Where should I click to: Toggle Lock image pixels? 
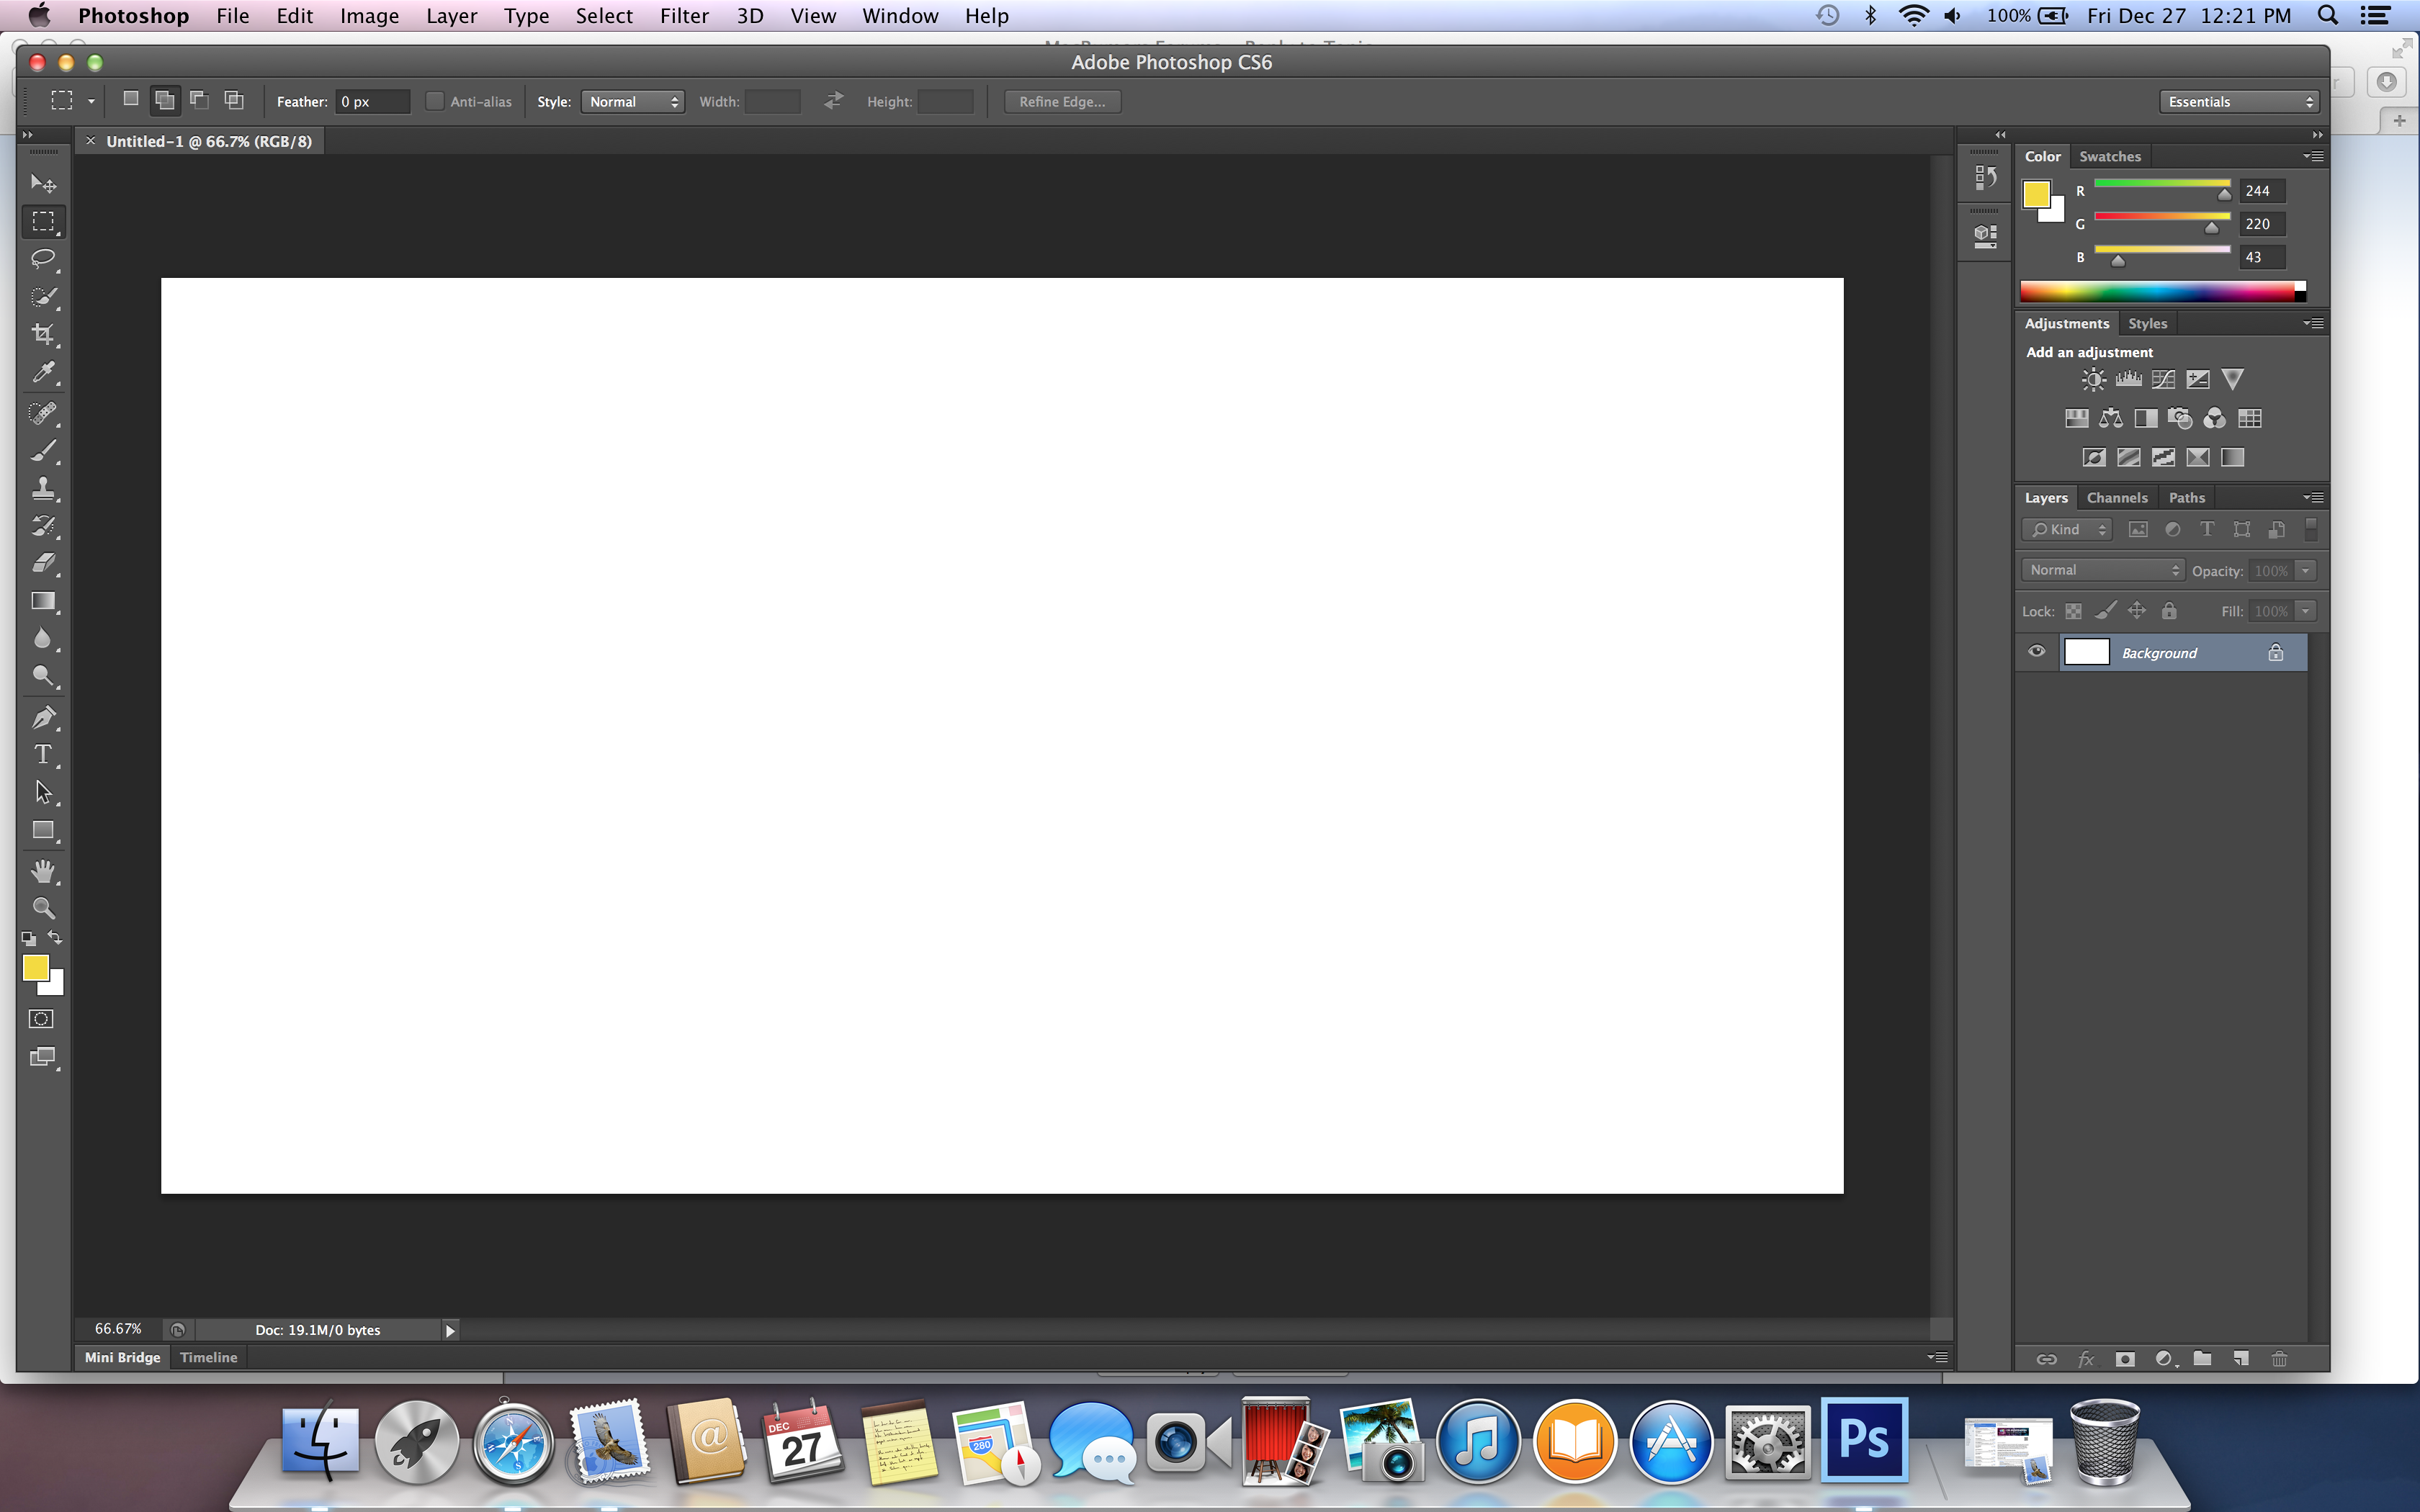pos(2105,611)
